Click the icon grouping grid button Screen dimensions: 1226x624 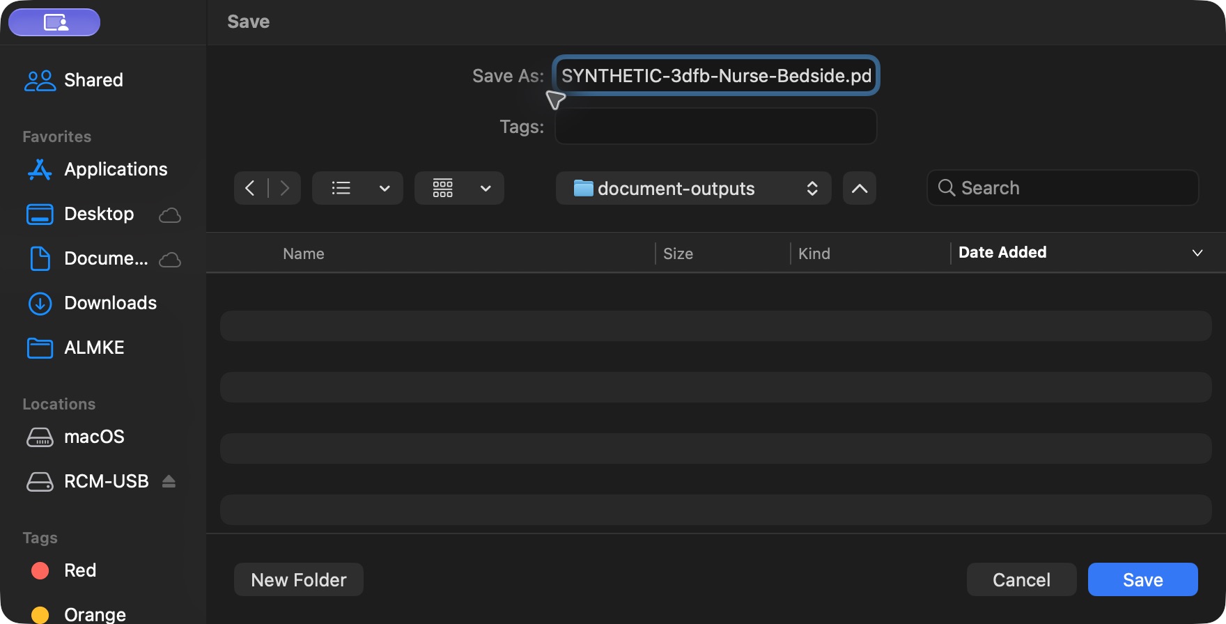443,188
